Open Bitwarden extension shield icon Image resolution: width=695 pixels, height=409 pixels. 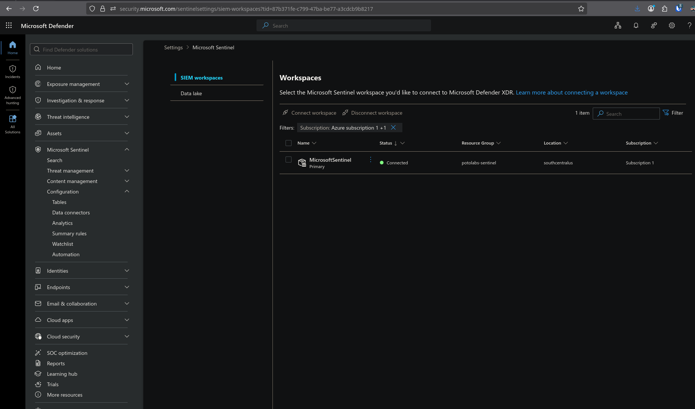(x=679, y=9)
